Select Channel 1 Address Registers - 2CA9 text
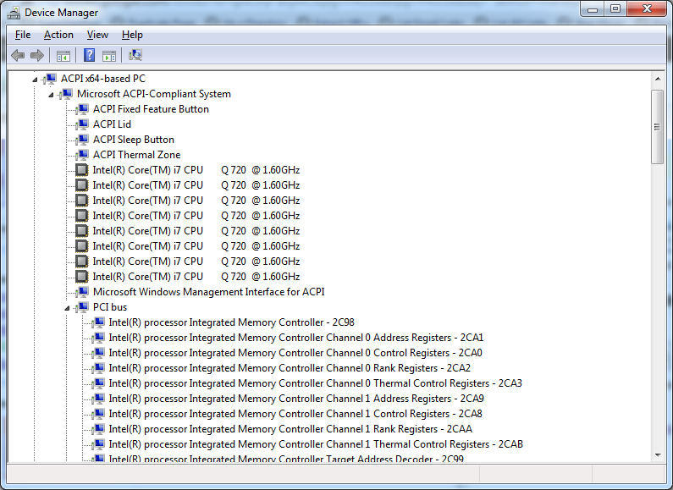Image resolution: width=673 pixels, height=490 pixels. point(296,399)
